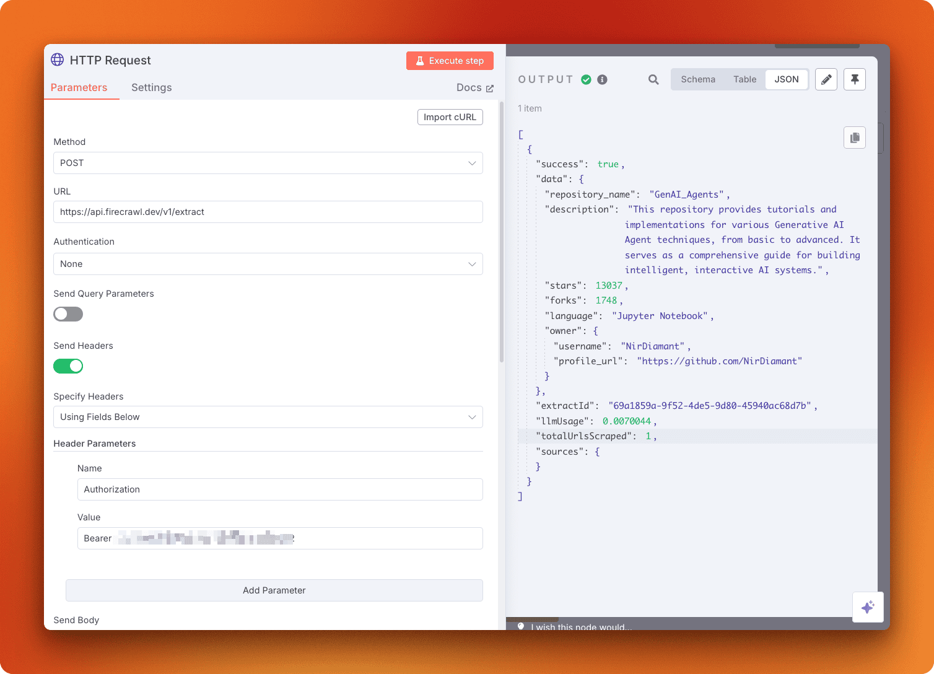
Task: Open the AI assistant sparkle icon
Action: (x=868, y=607)
